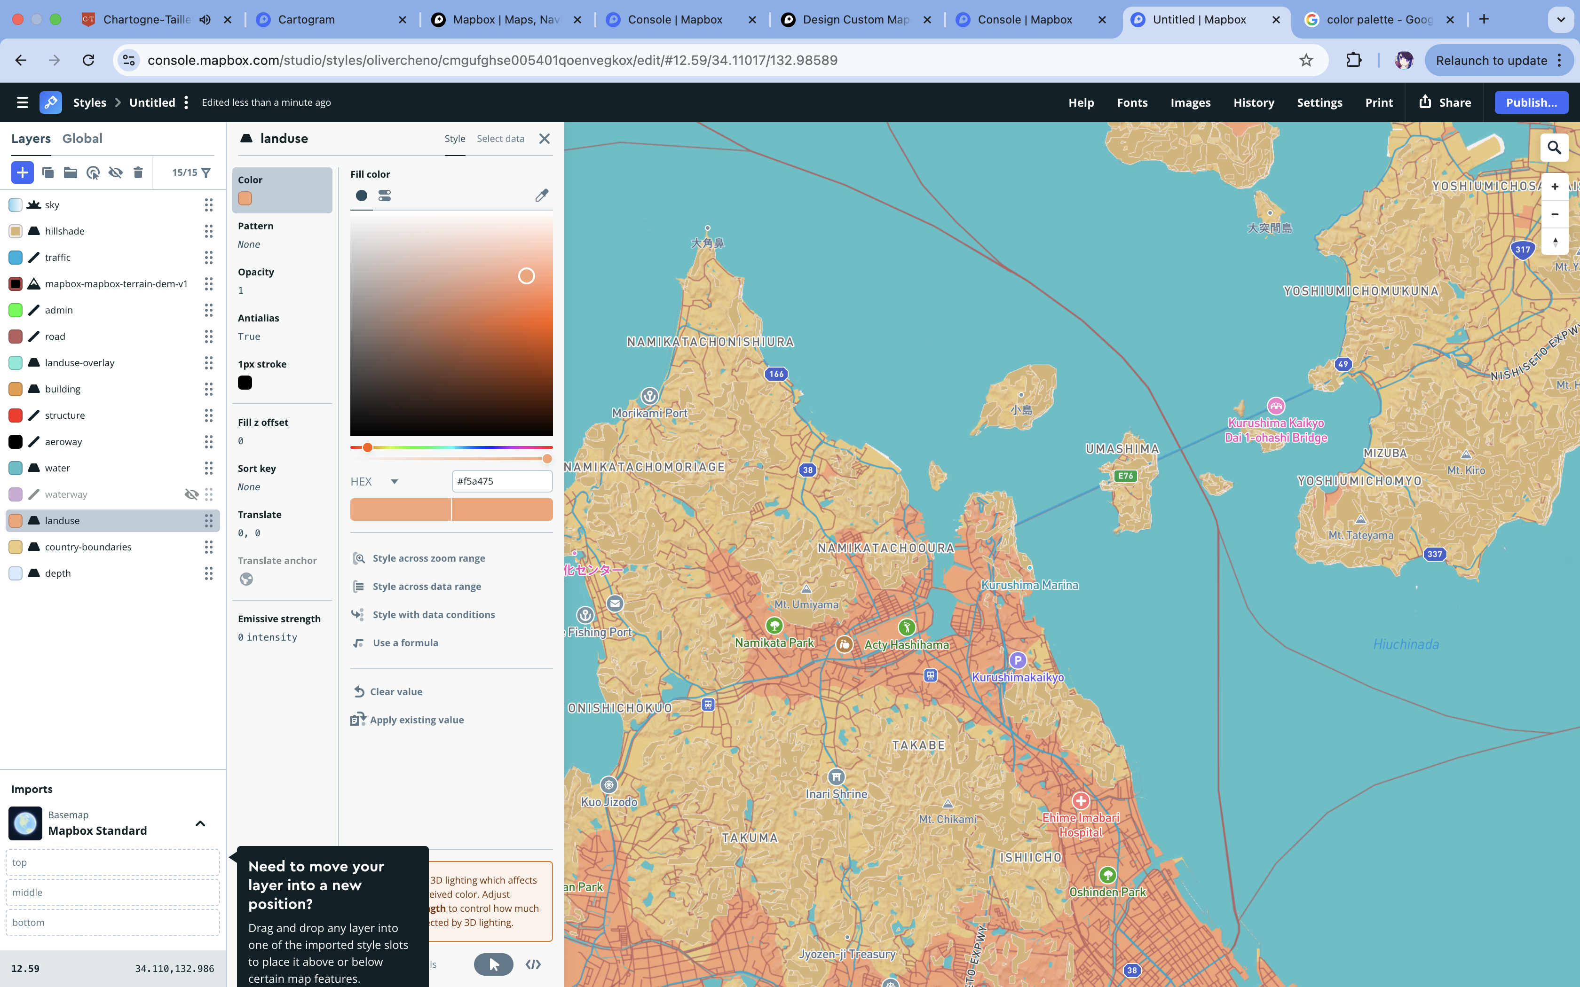Click Style across zoom range
Image resolution: width=1580 pixels, height=987 pixels.
tap(428, 558)
